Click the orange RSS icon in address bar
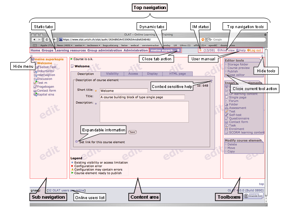297x223 pixels. point(203,40)
